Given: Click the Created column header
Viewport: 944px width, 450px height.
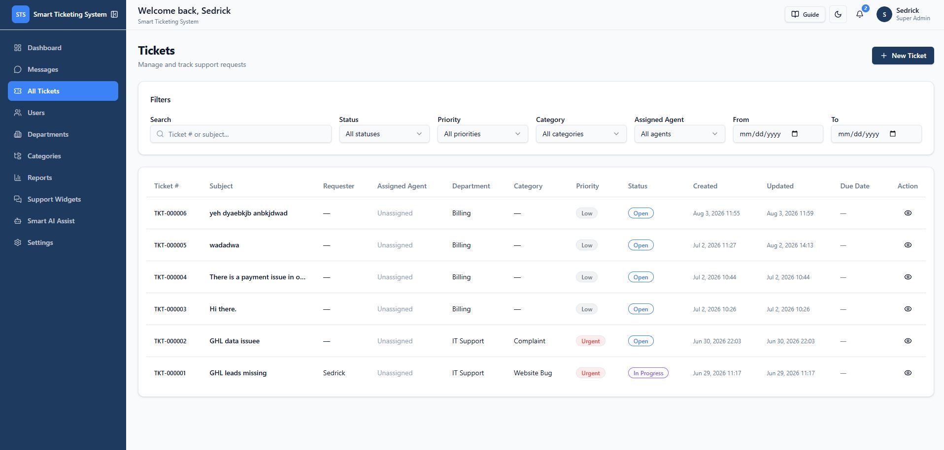Looking at the screenshot, I should (705, 186).
